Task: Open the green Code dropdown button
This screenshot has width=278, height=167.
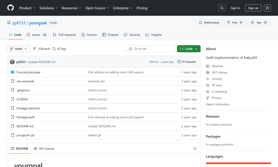Action: click(x=189, y=49)
